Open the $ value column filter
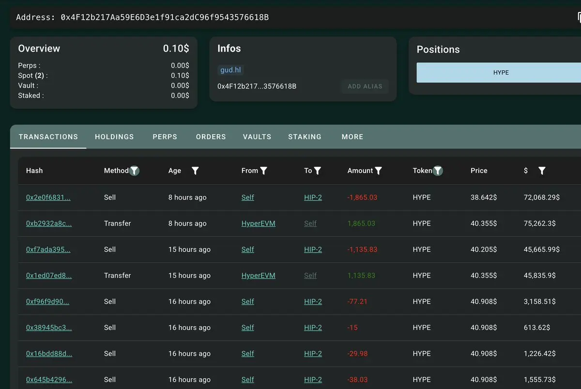581x389 pixels. pos(542,171)
